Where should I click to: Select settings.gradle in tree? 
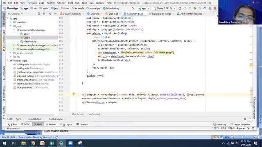pyautogui.click(x=31, y=84)
